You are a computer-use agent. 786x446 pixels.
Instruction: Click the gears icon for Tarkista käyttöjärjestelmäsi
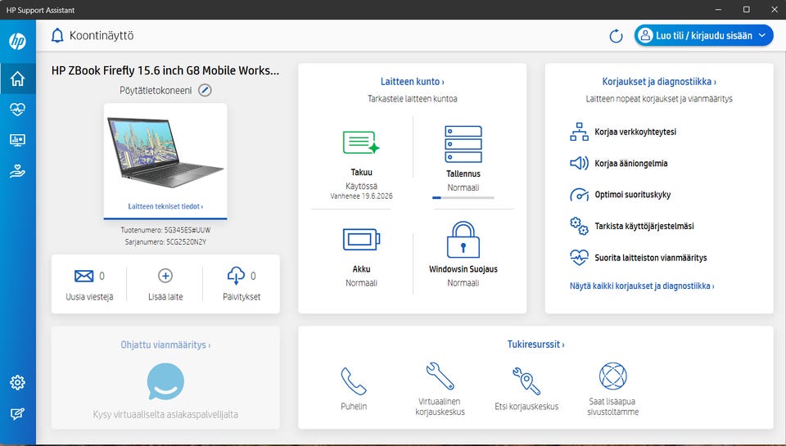tap(579, 226)
